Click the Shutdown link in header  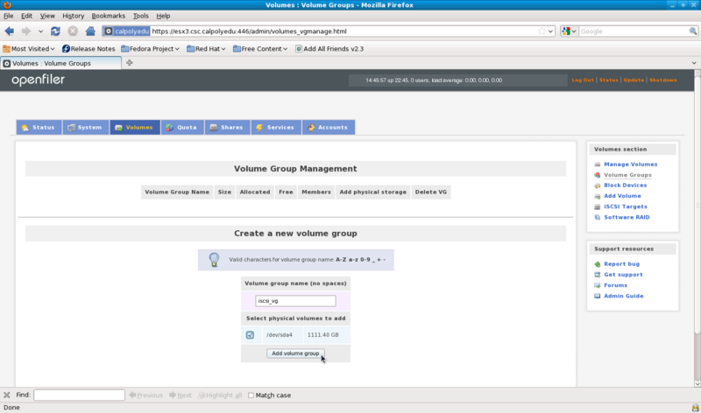(663, 80)
